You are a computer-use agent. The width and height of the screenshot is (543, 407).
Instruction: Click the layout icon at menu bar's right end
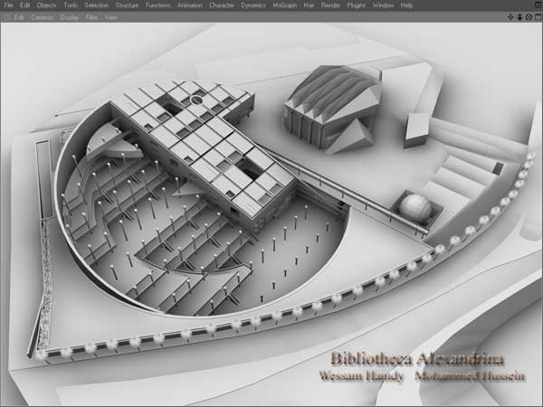pos(536,5)
